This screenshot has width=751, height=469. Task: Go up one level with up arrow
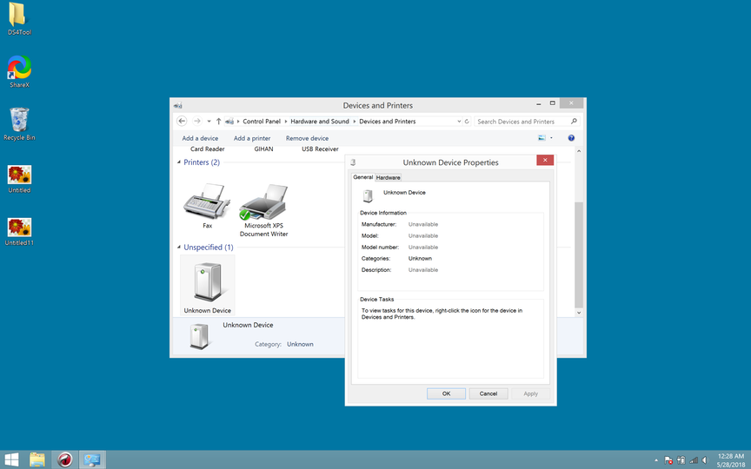(x=218, y=121)
